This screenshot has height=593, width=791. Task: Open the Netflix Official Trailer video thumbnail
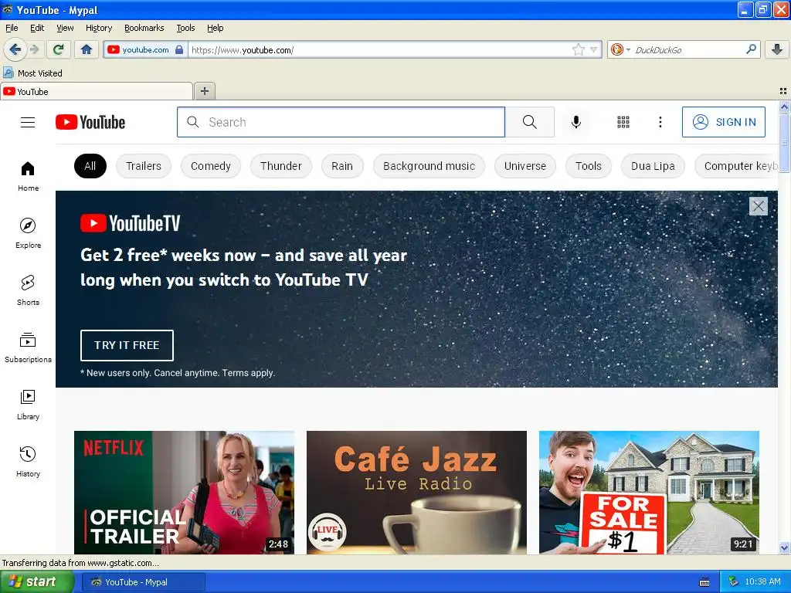[x=184, y=493]
